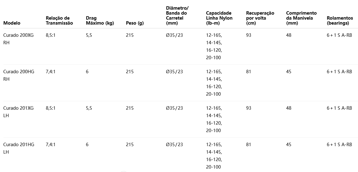This screenshot has width=358, height=172.
Task: Select the drag value 6 for Curado 200HG RH
Action: (x=87, y=72)
